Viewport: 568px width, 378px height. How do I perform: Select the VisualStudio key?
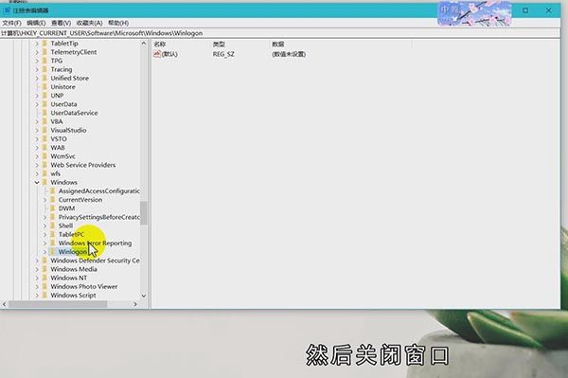click(x=68, y=131)
